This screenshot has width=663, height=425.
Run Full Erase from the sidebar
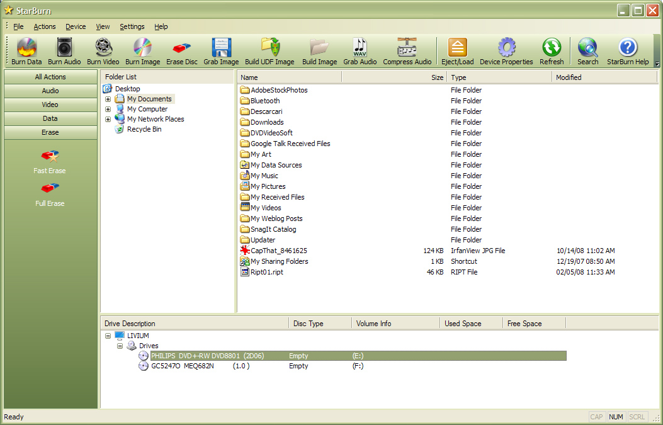pos(50,195)
